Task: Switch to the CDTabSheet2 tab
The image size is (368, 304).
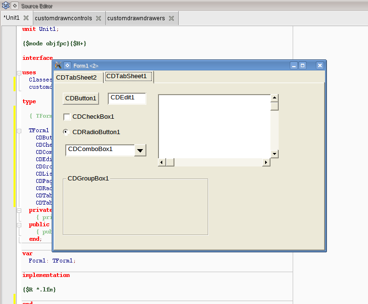Action: pyautogui.click(x=76, y=78)
